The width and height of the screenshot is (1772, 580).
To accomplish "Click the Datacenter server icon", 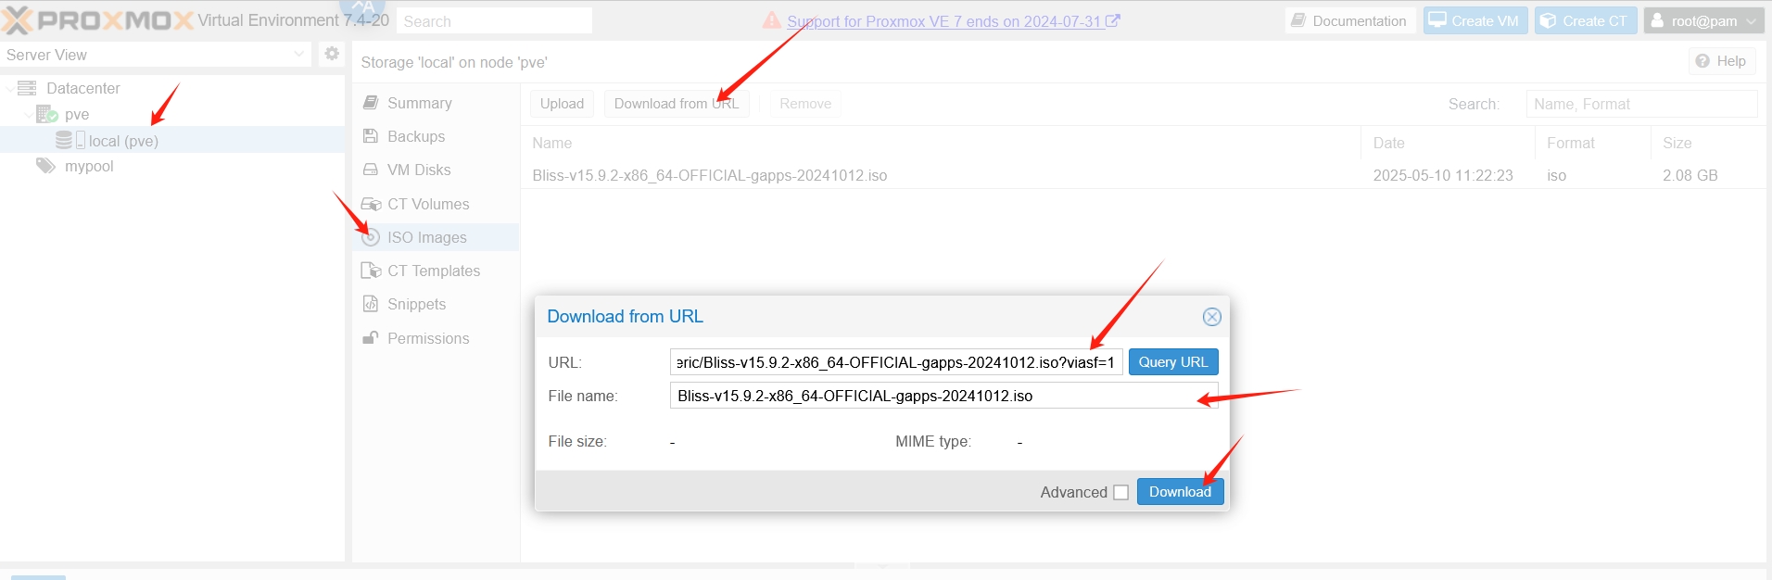I will pos(27,88).
